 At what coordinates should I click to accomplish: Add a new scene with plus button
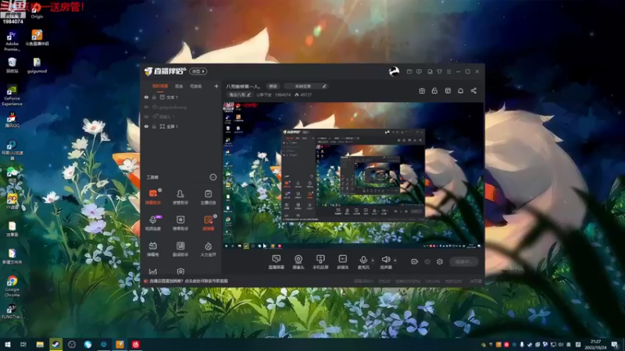click(x=216, y=86)
